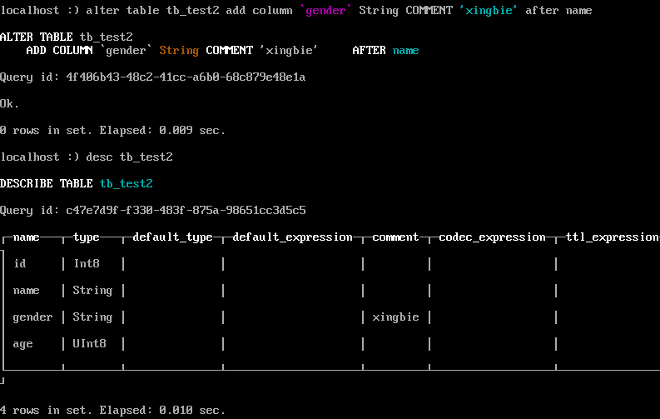The image size is (660, 419).
Task: Select the query id starting with 4f406b43
Action: (186, 77)
